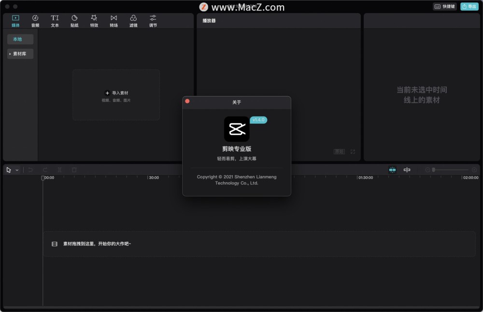The image size is (483, 312).
Task: Expand the 素材库 library tree item
Action: coord(20,54)
